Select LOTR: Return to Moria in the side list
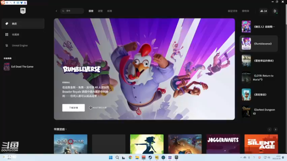287x161 pixels. click(259, 78)
